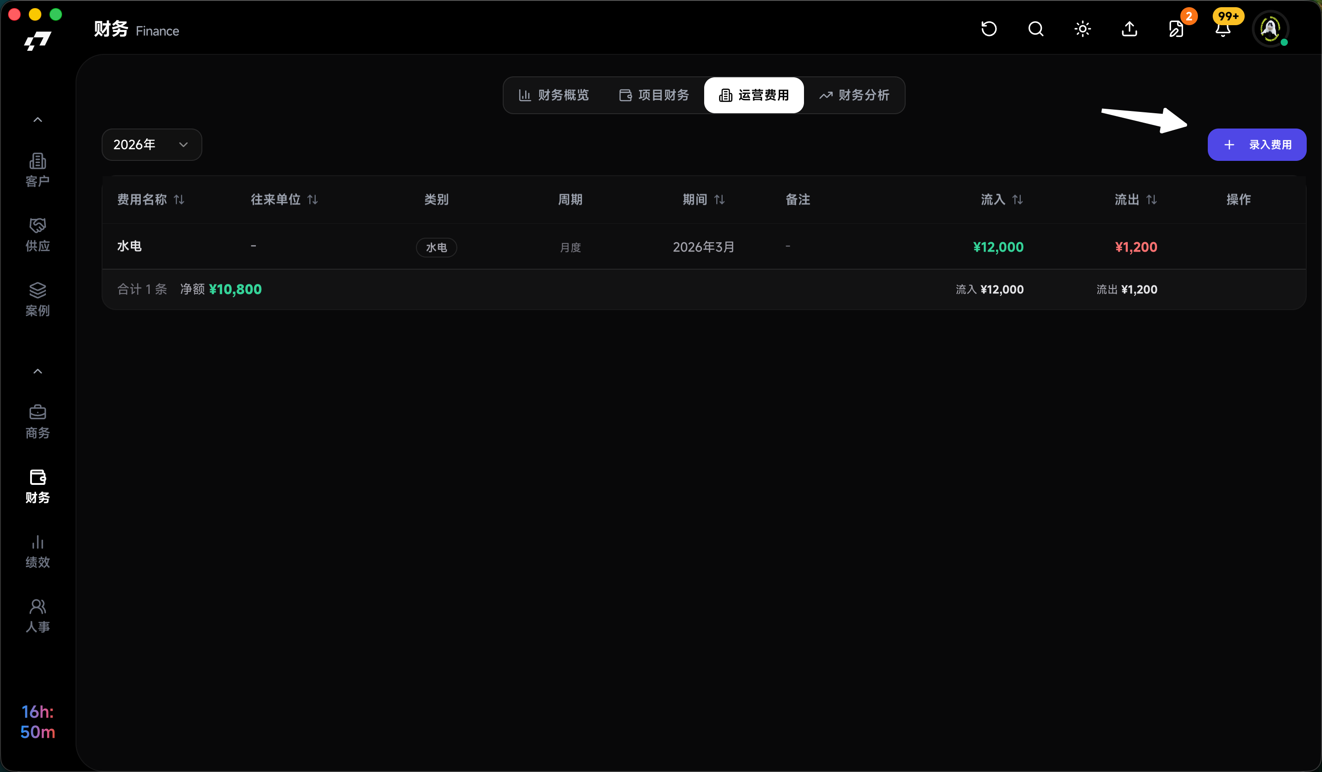Open the 客户 (Customers) sidebar module
Viewport: 1322px width, 772px height.
click(38, 170)
